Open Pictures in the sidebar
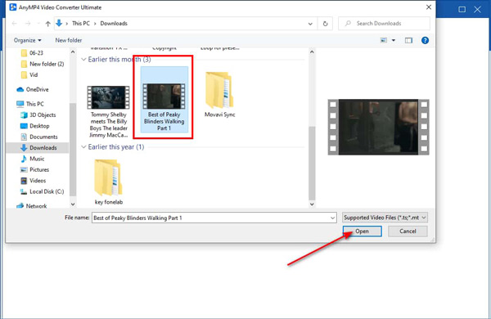Image resolution: width=491 pixels, height=319 pixels. click(x=34, y=169)
